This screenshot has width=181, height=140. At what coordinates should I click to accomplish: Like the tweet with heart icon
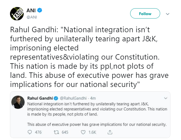coord(83,132)
